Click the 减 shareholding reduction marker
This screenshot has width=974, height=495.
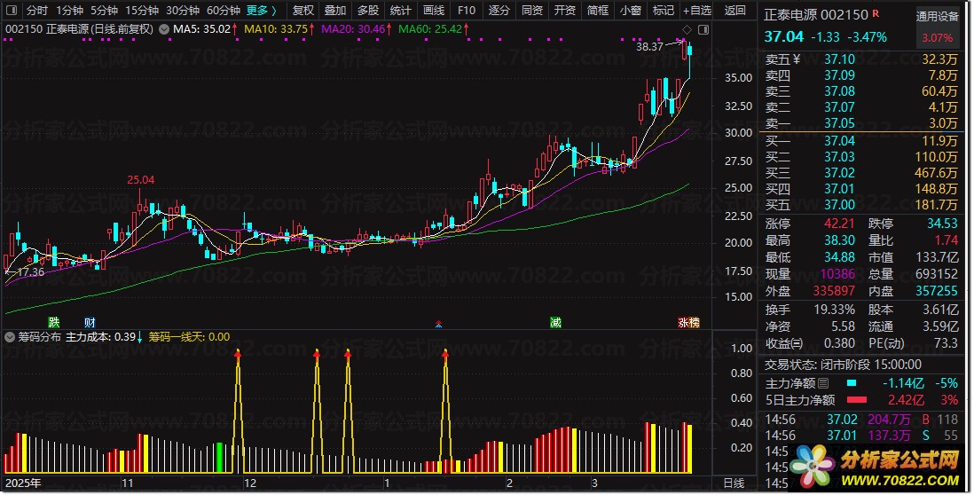pos(555,322)
